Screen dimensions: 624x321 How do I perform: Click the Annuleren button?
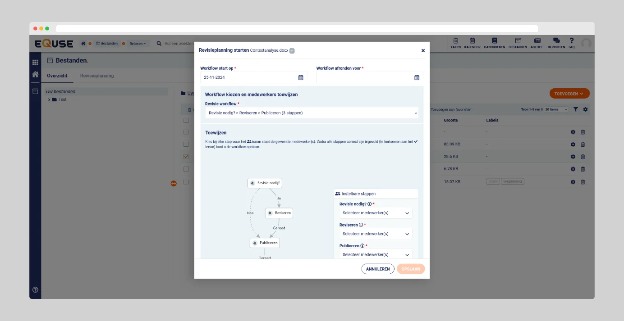(377, 269)
